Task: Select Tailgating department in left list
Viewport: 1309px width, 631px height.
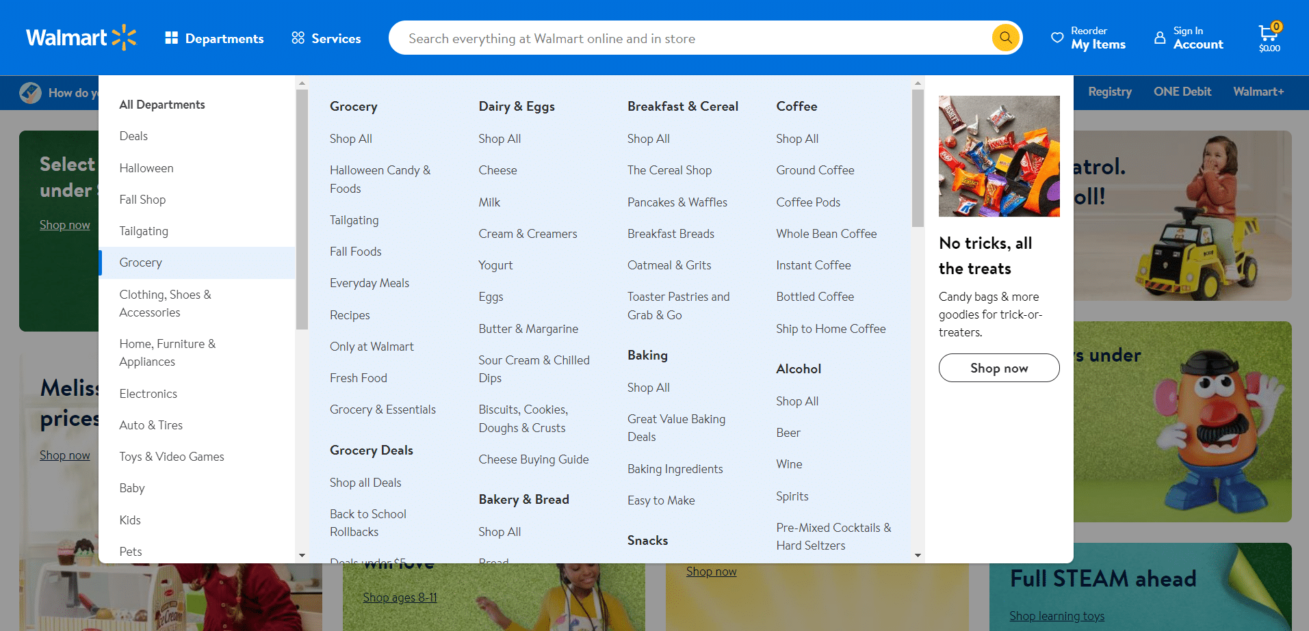Action: click(144, 231)
